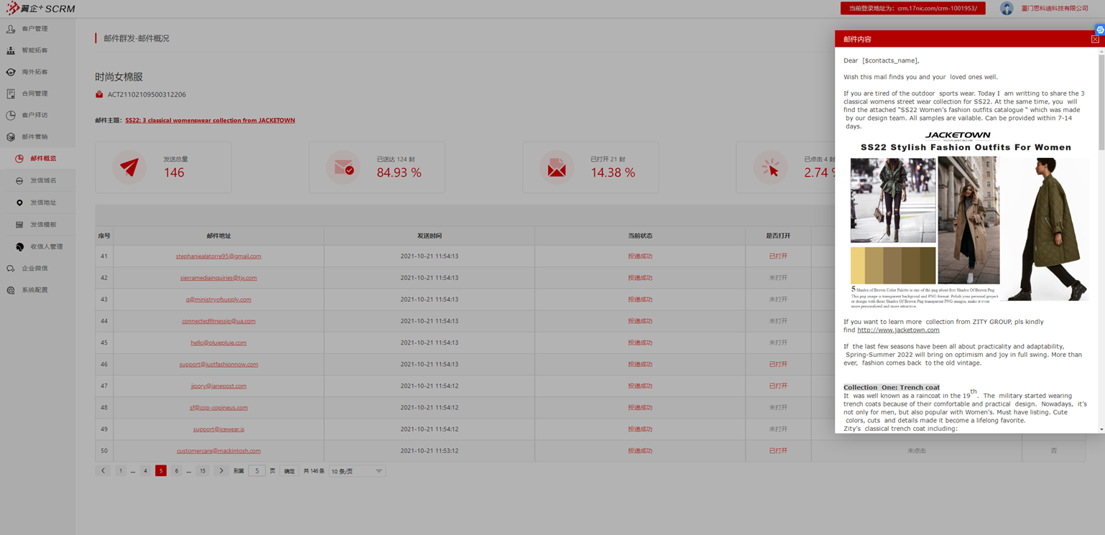Viewport: 1105px width, 535px height.
Task: Click the 发送时间 column header
Action: [x=429, y=236]
